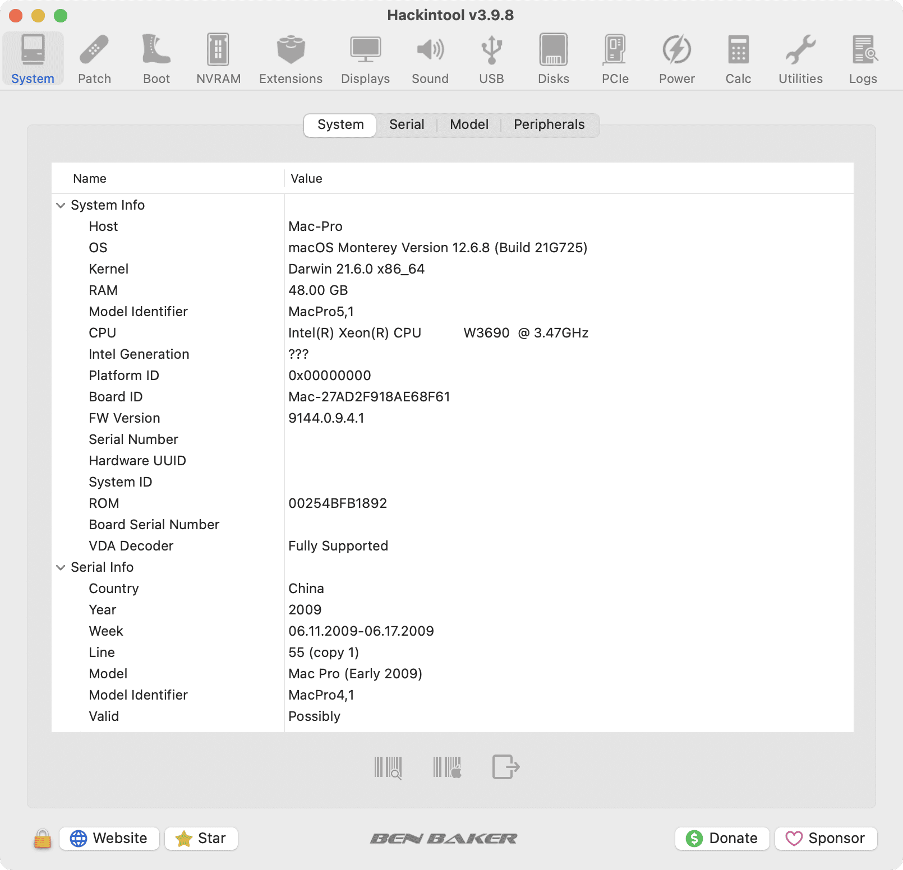Click the Donate button
Screen dimensions: 903x870
click(x=722, y=839)
